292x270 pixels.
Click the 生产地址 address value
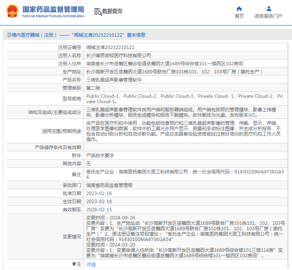(174, 71)
